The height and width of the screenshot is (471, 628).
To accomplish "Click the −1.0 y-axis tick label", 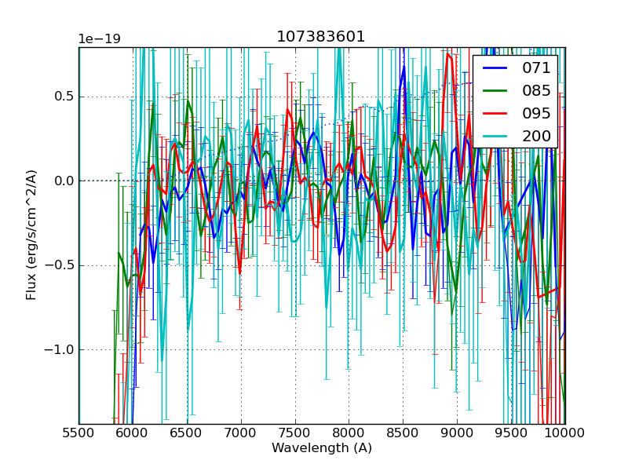I will 60,349.
